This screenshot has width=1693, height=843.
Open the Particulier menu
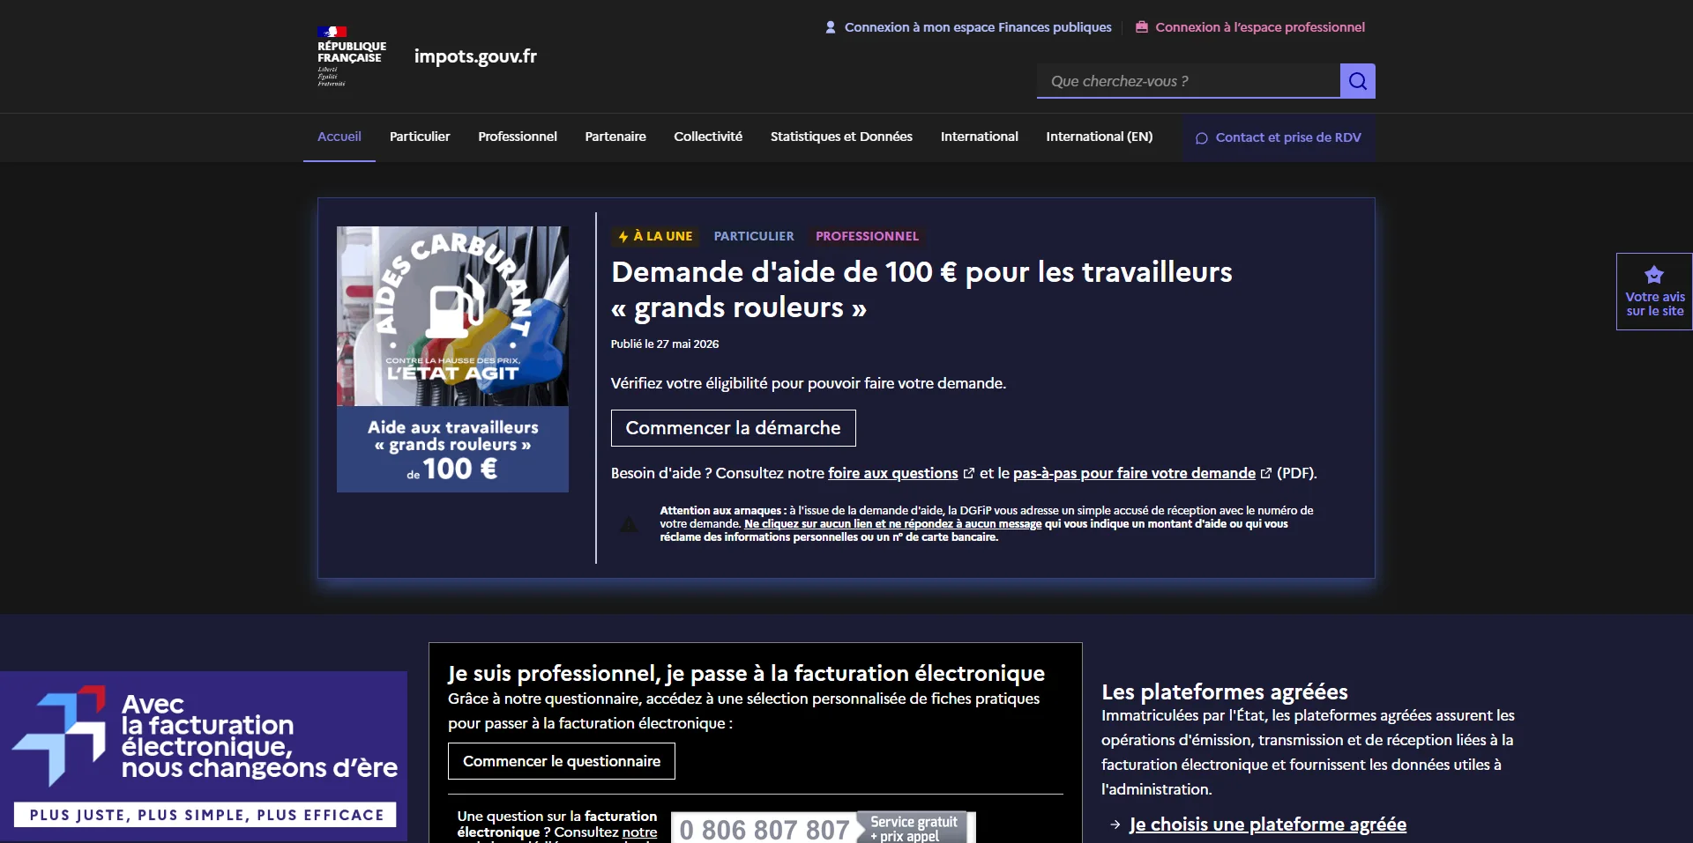pos(420,137)
